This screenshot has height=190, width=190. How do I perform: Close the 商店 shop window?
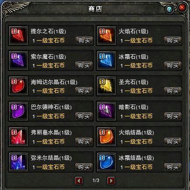[182, 7]
